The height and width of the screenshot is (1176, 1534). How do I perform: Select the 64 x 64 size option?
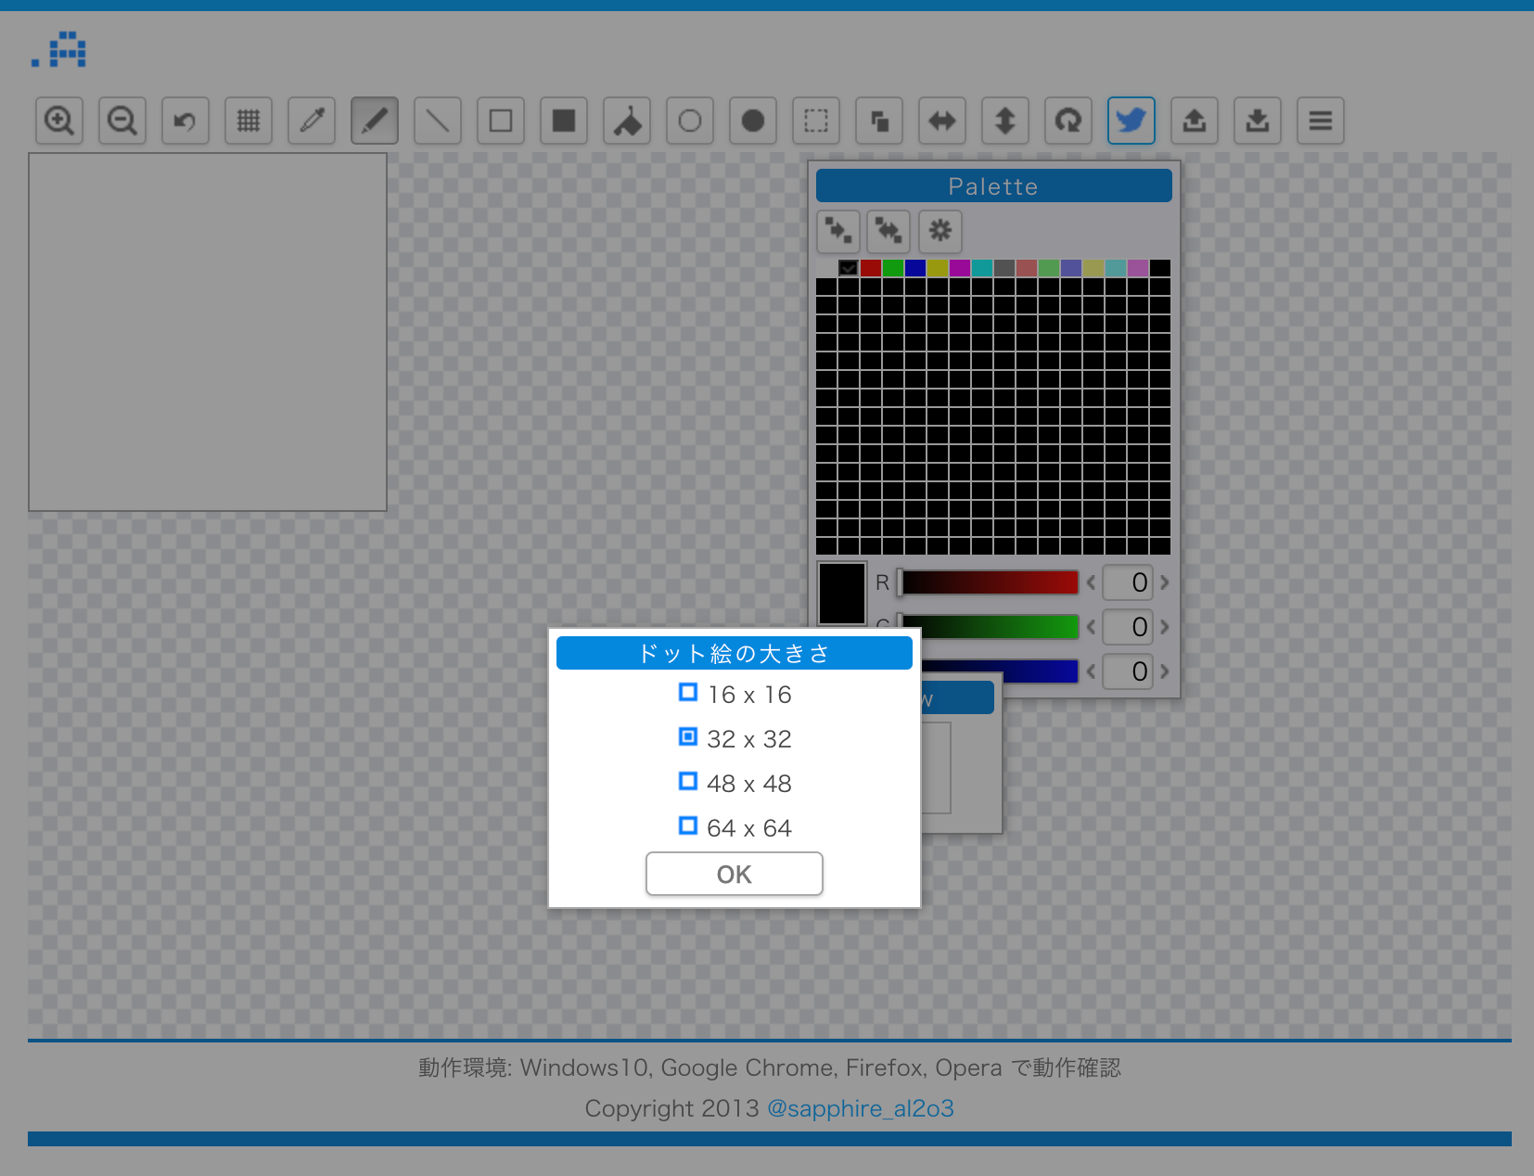pyautogui.click(x=735, y=828)
